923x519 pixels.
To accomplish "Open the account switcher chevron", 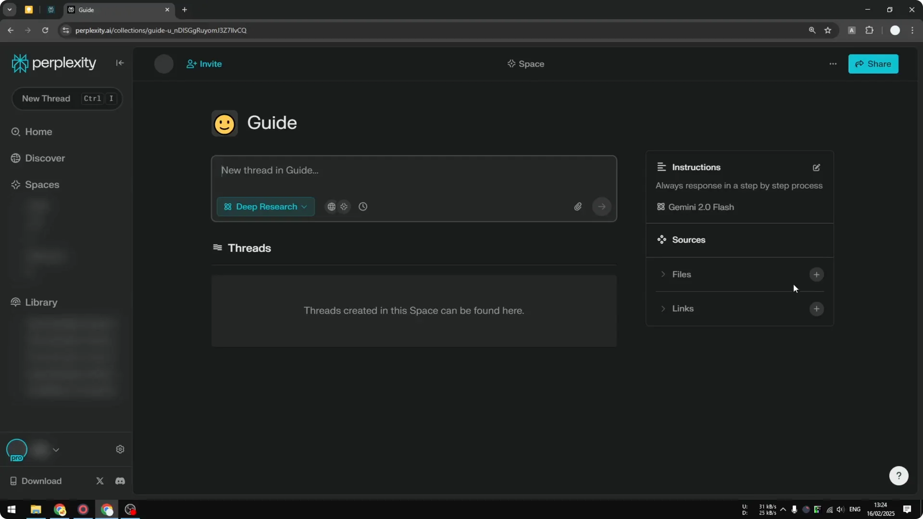I will 56,450.
